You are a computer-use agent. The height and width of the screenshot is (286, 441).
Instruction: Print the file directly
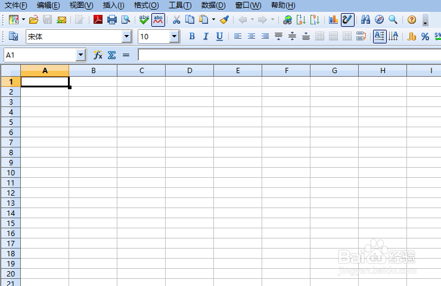(x=112, y=20)
